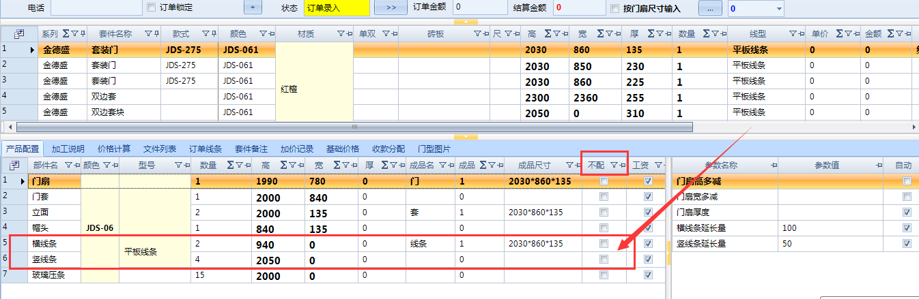
Task: Click the filter icon in the 材质 column header
Action: [x=340, y=33]
